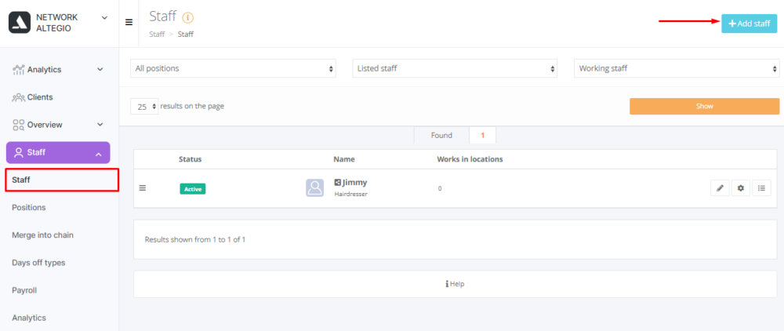This screenshot has width=784, height=331.
Task: Click Jimmy's avatar placeholder image
Action: click(314, 188)
